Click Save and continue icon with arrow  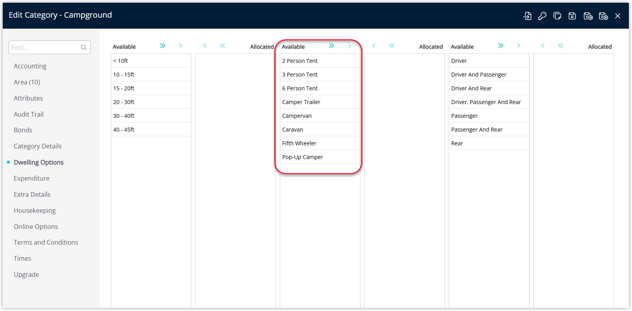click(x=588, y=16)
